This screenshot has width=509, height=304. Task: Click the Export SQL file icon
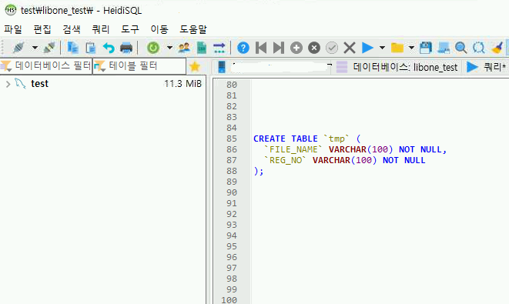coord(202,48)
